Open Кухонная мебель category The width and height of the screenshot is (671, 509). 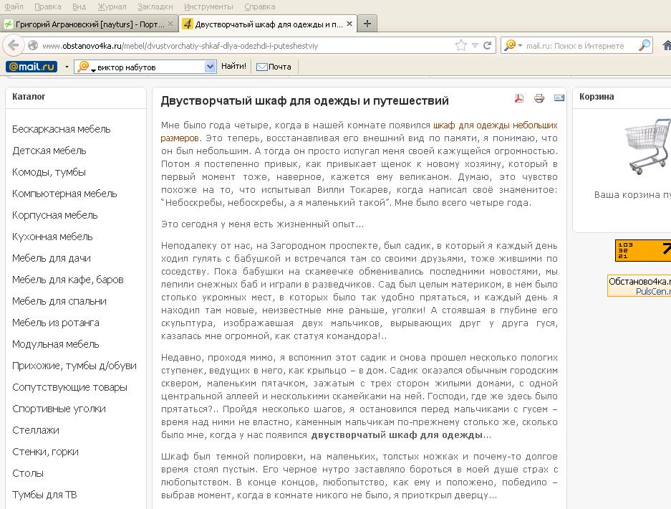(x=52, y=237)
